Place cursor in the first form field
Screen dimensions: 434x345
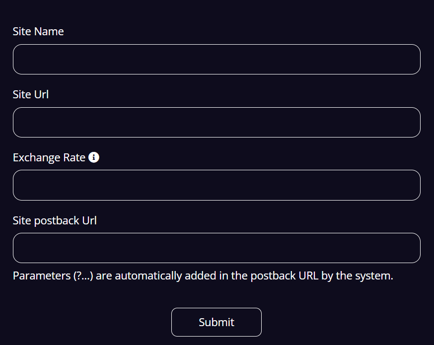click(x=217, y=60)
